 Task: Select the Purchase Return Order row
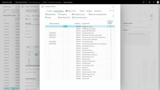(x=80, y=65)
